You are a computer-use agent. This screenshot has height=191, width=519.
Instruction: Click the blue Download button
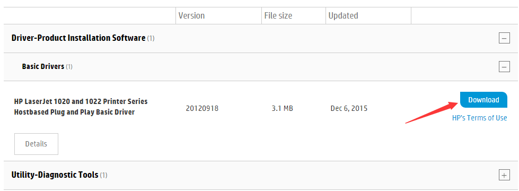pos(483,100)
